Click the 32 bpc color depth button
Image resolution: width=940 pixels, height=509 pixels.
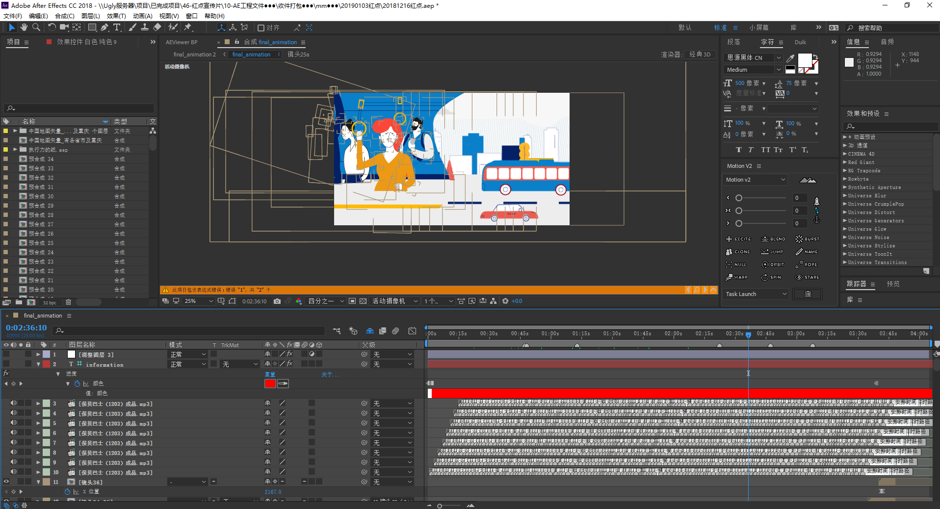point(50,302)
